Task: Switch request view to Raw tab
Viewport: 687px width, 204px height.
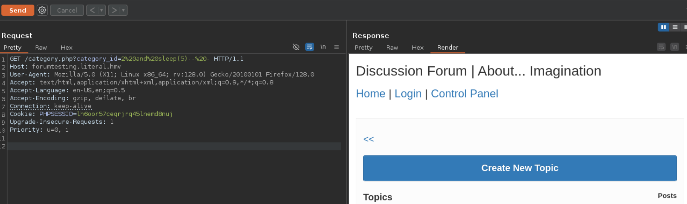Action: [41, 47]
